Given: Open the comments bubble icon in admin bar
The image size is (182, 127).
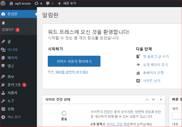Looking at the screenshot, I should (47, 3).
